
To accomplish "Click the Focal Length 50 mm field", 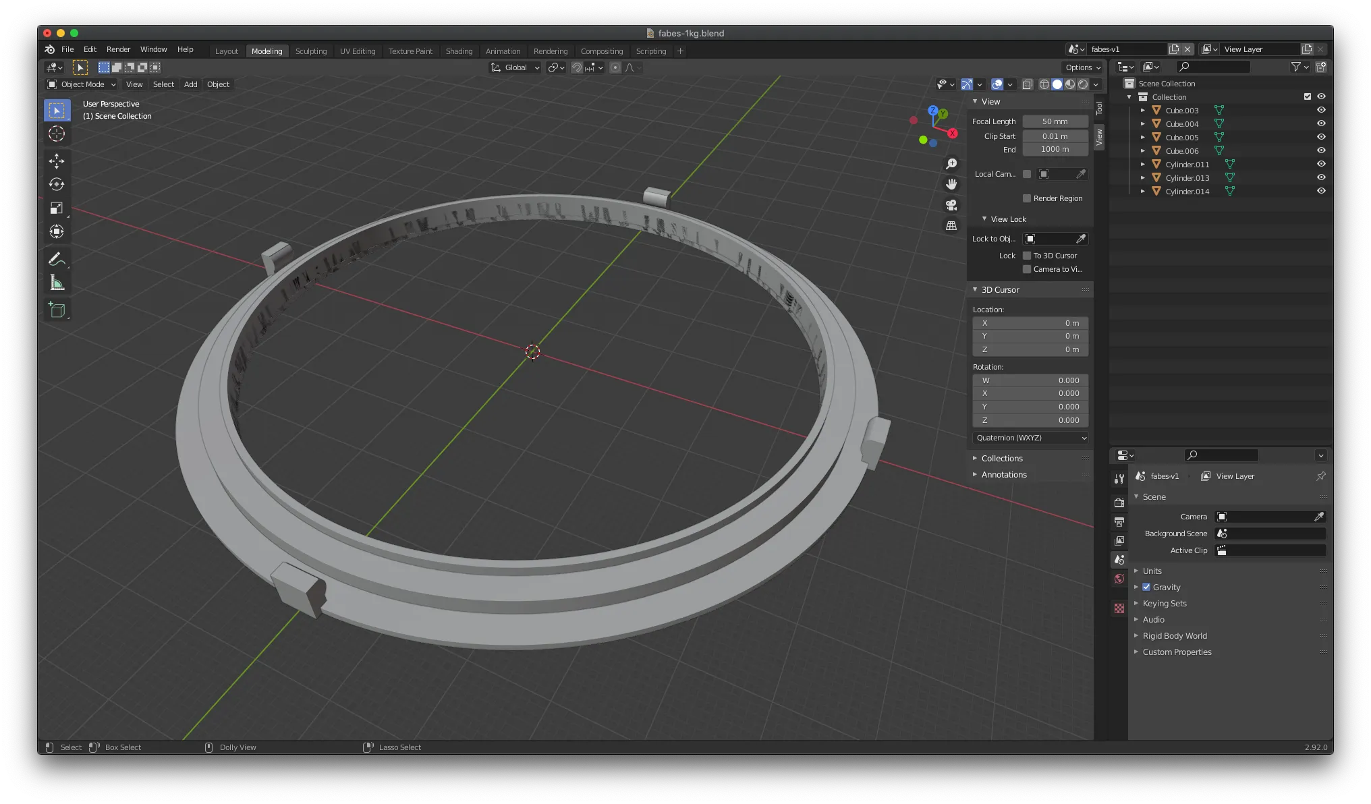I will pyautogui.click(x=1055, y=121).
